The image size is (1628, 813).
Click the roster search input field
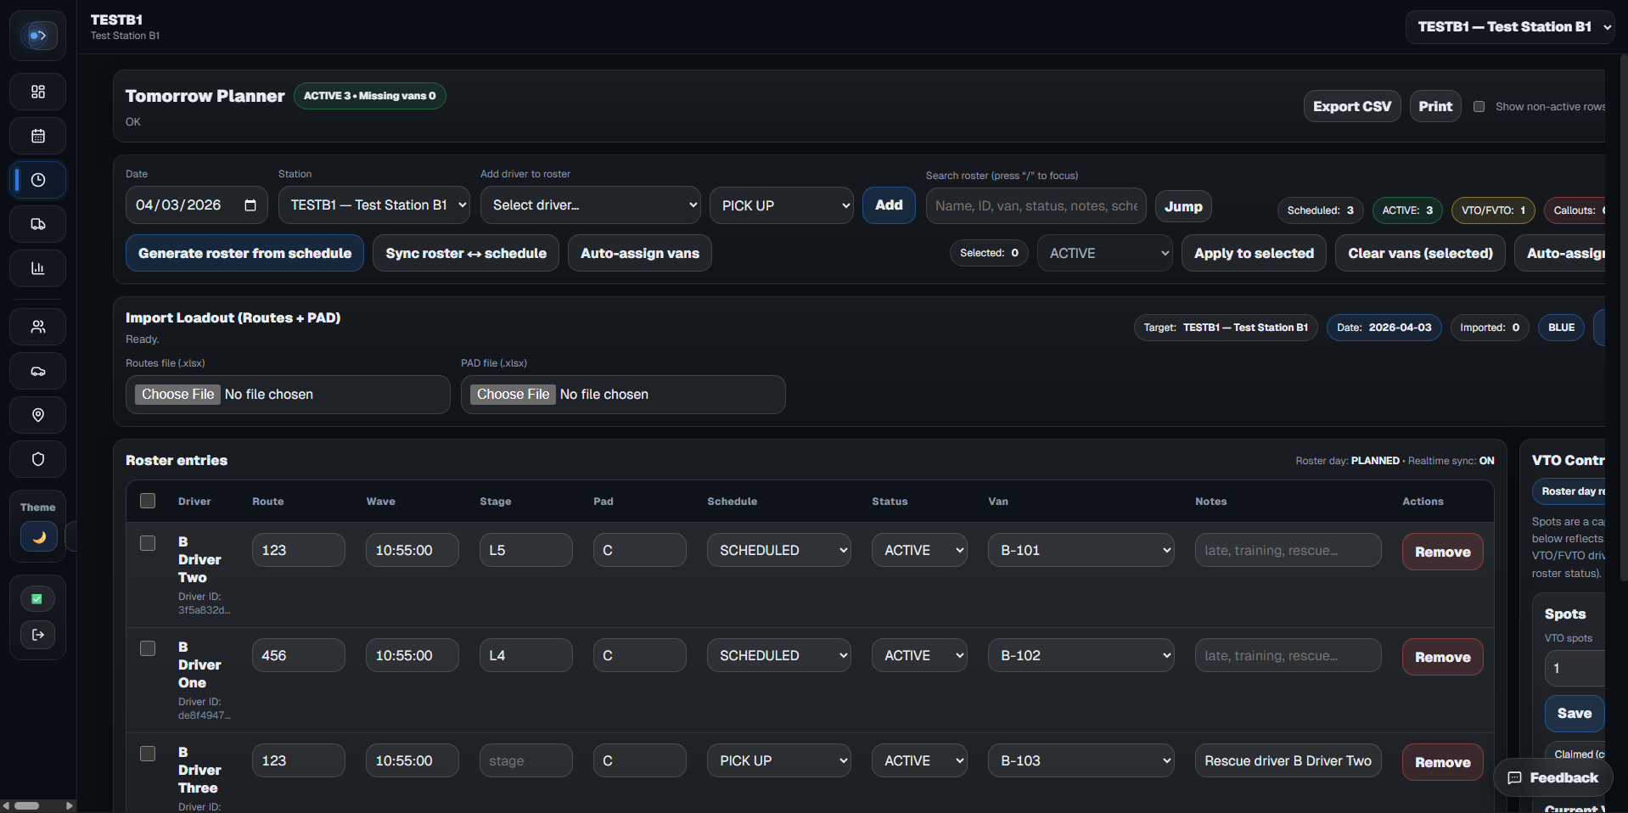(1035, 206)
